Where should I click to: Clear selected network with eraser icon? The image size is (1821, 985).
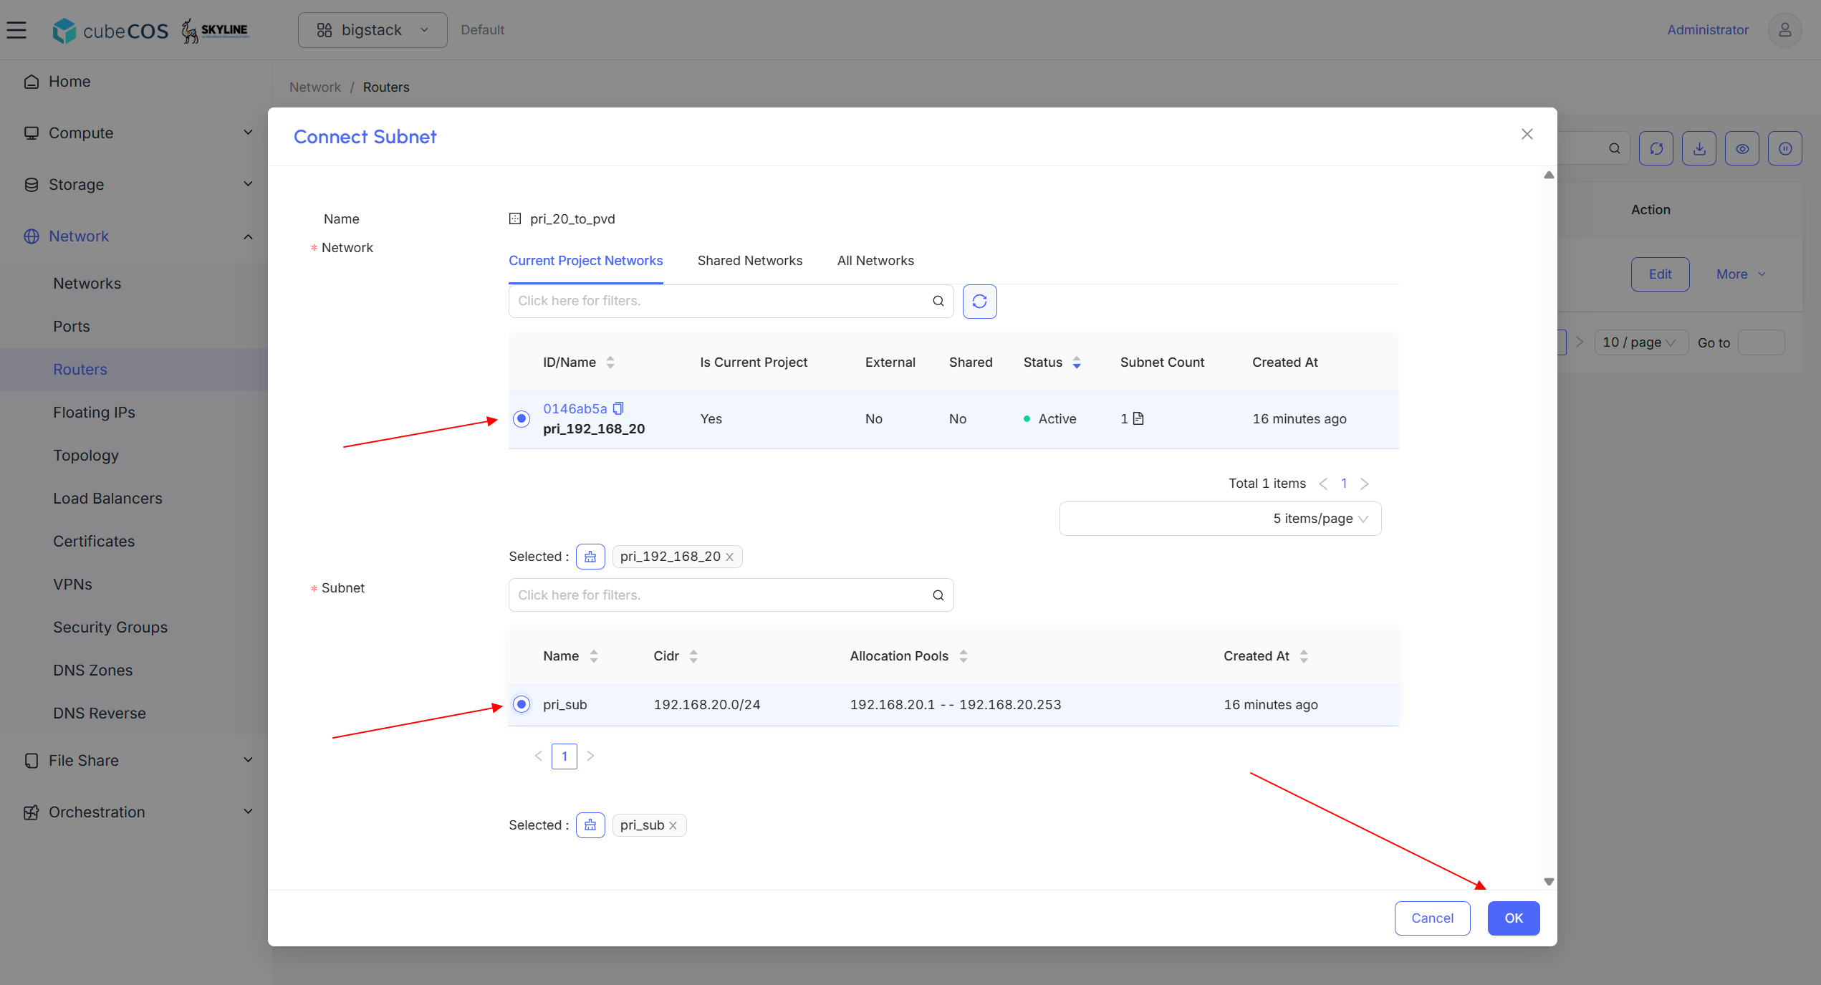[590, 557]
